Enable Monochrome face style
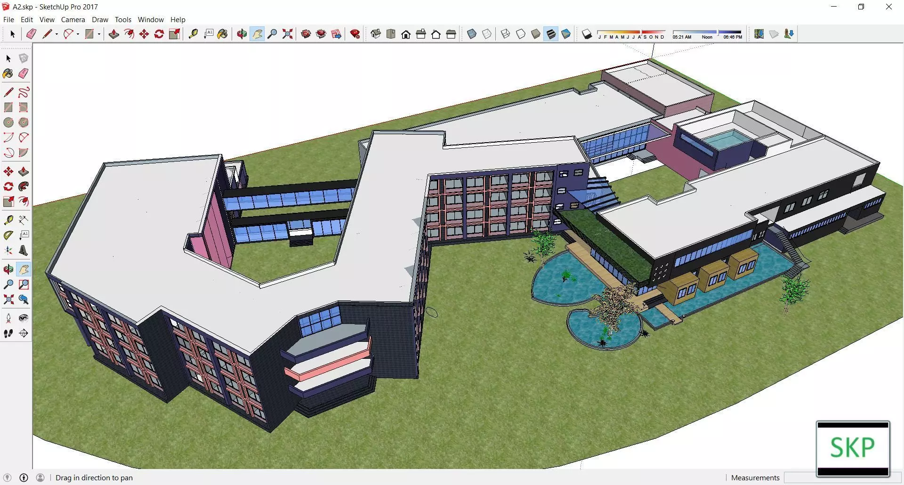This screenshot has height=485, width=904. point(566,34)
